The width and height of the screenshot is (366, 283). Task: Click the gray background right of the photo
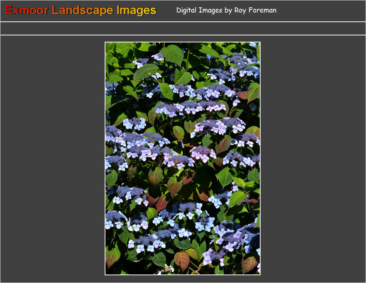coord(313,159)
